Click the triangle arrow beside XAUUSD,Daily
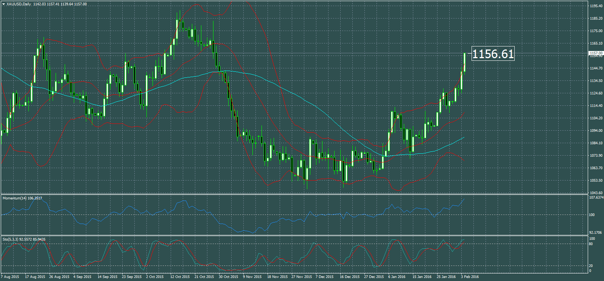The height and width of the screenshot is (281, 604). (x=3, y=4)
